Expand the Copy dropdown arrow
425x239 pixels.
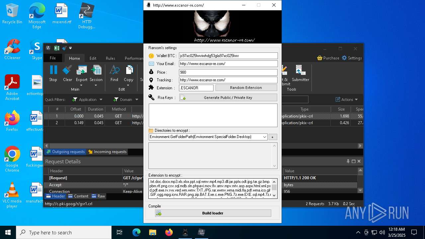128,85
